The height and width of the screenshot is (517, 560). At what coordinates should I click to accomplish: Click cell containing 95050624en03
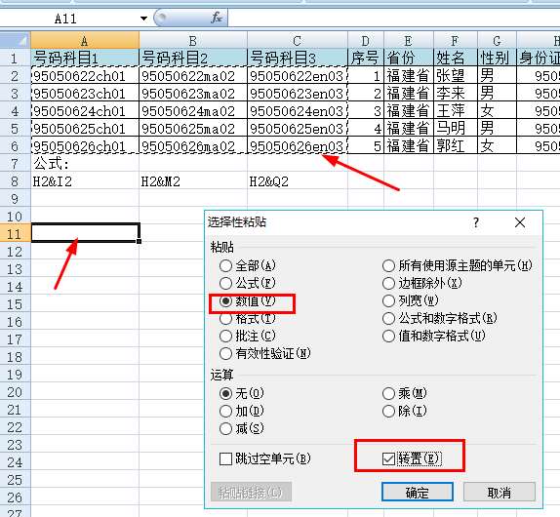(298, 110)
